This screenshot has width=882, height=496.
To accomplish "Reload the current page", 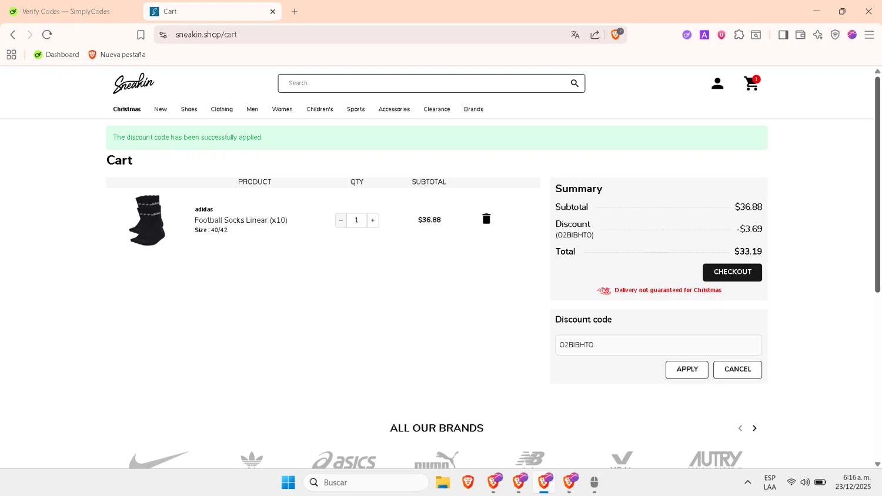I will coord(47,35).
